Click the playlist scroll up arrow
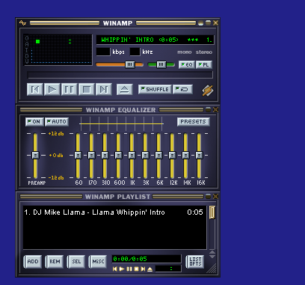 pyautogui.click(x=212, y=253)
